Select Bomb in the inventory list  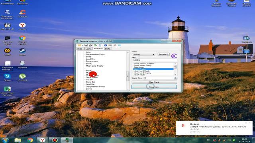tap(88, 57)
